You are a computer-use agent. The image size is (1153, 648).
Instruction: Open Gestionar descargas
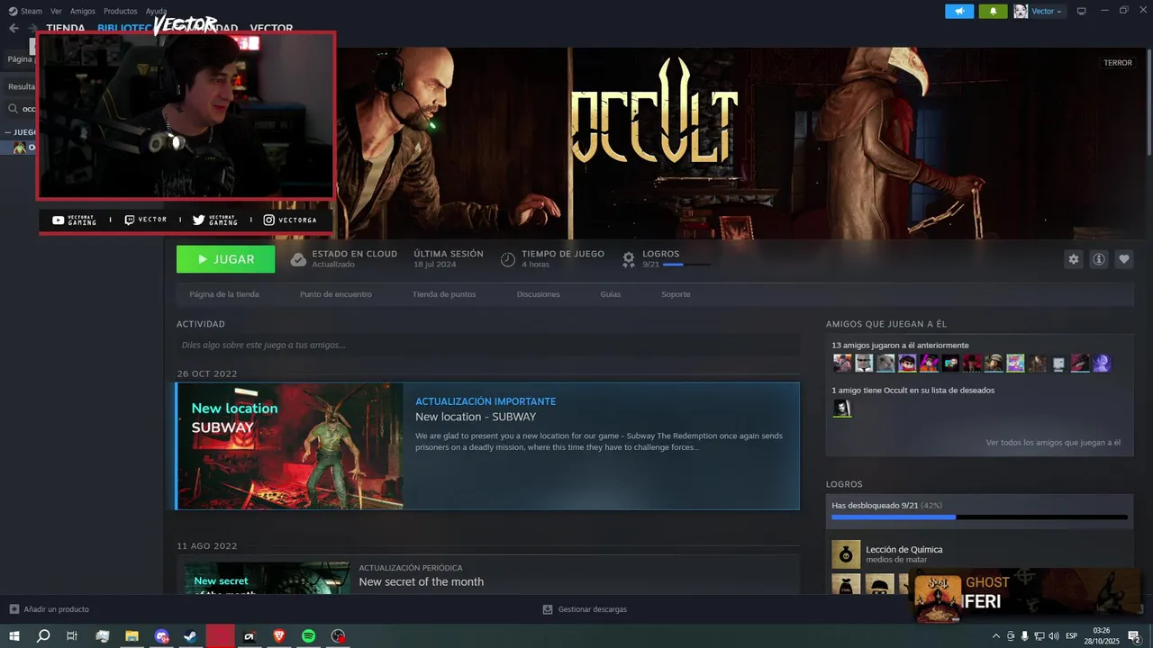(x=585, y=609)
